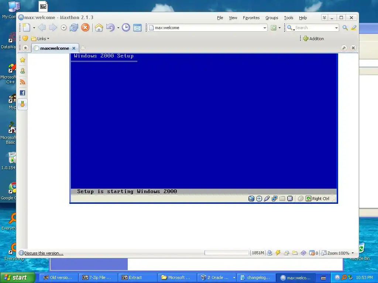Click the VirtualBox network adapter icon
Screen dimensions: 378x283
274,199
